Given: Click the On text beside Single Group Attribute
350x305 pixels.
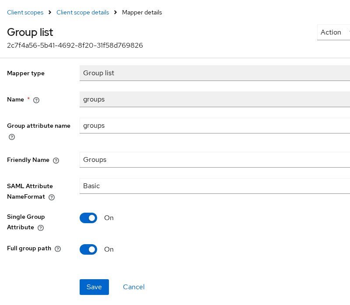Looking at the screenshot, I should click(x=109, y=218).
